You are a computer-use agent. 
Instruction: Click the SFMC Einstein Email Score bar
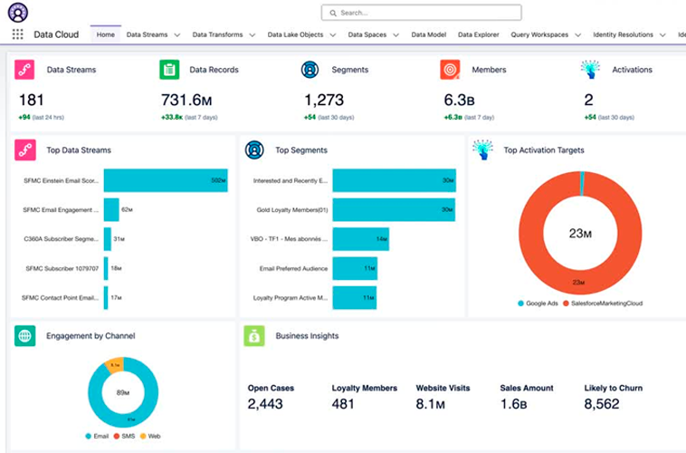[166, 180]
